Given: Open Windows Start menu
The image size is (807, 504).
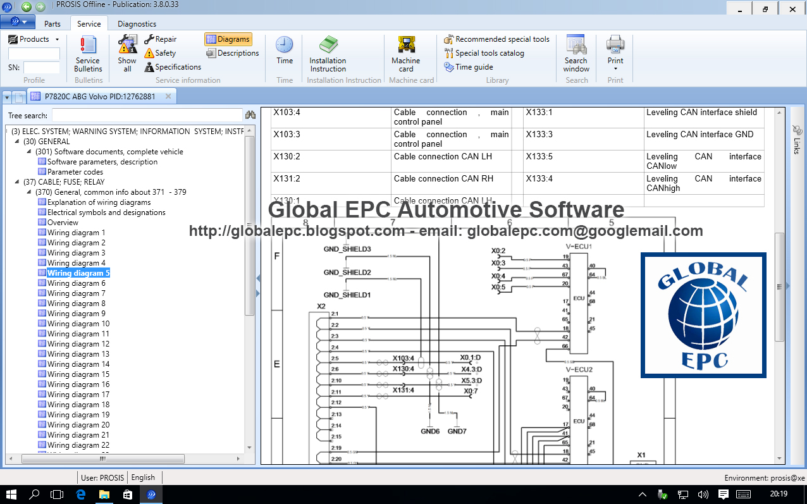Looking at the screenshot, I should 11,494.
